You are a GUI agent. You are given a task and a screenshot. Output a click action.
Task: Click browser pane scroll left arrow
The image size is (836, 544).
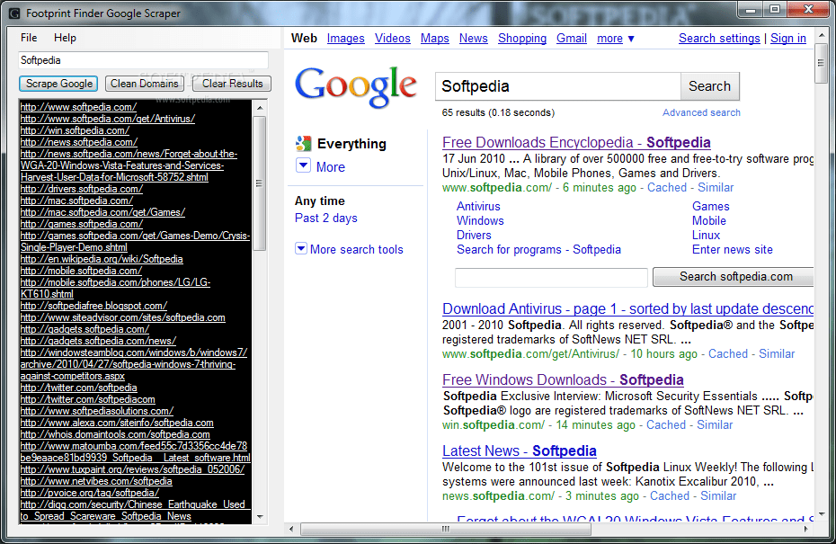(x=291, y=529)
